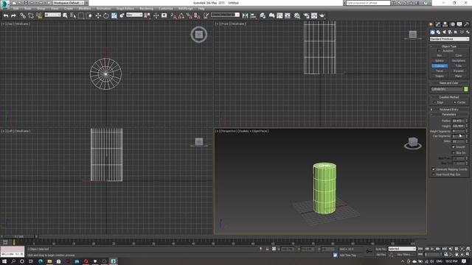Open the Selected key filter dropdown

tap(402, 249)
